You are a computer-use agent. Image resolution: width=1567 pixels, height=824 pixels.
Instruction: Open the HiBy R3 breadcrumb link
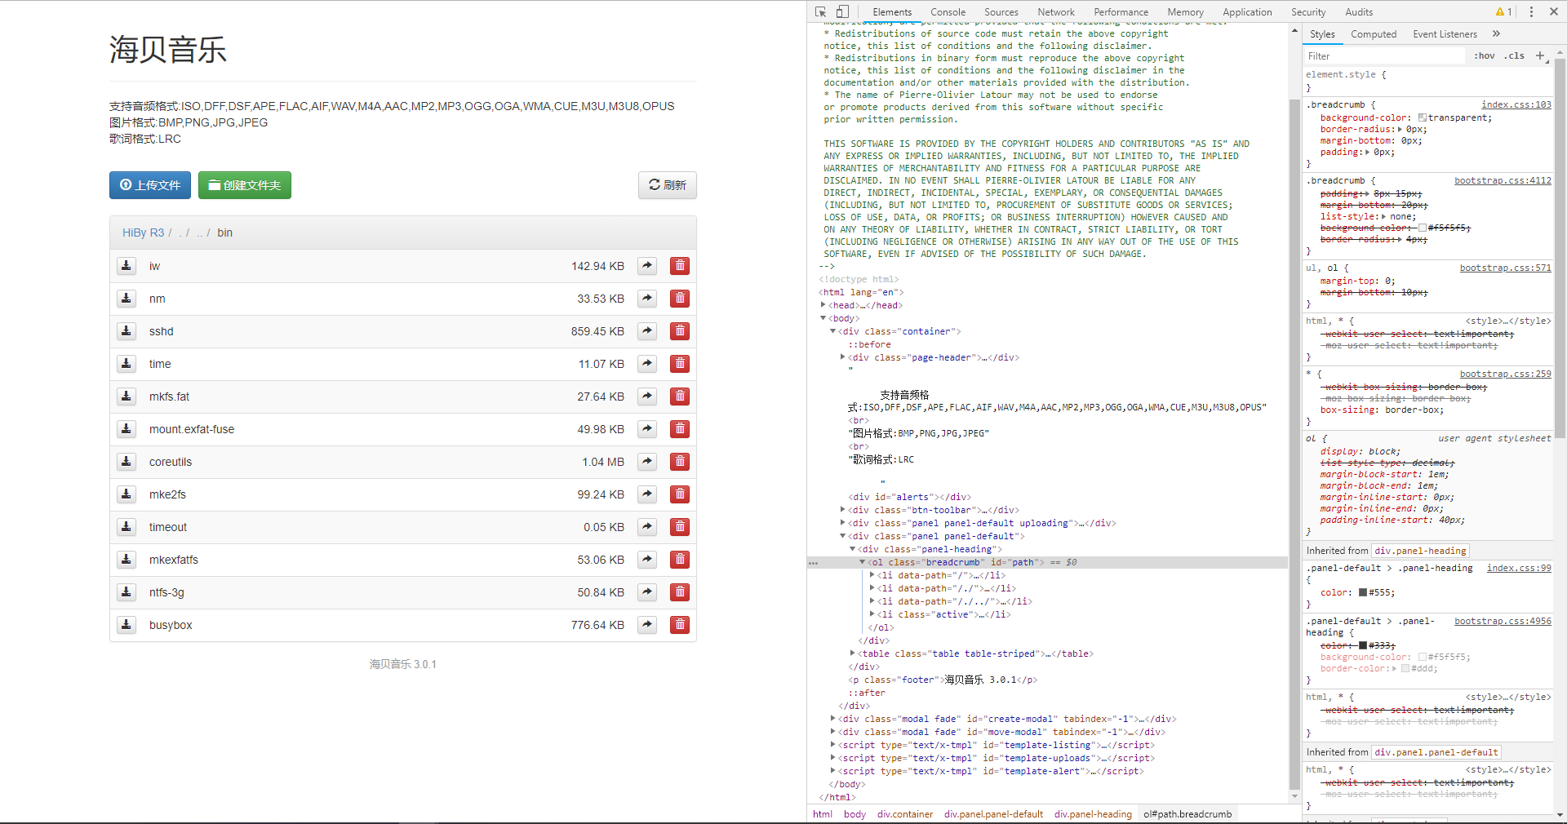click(x=143, y=233)
